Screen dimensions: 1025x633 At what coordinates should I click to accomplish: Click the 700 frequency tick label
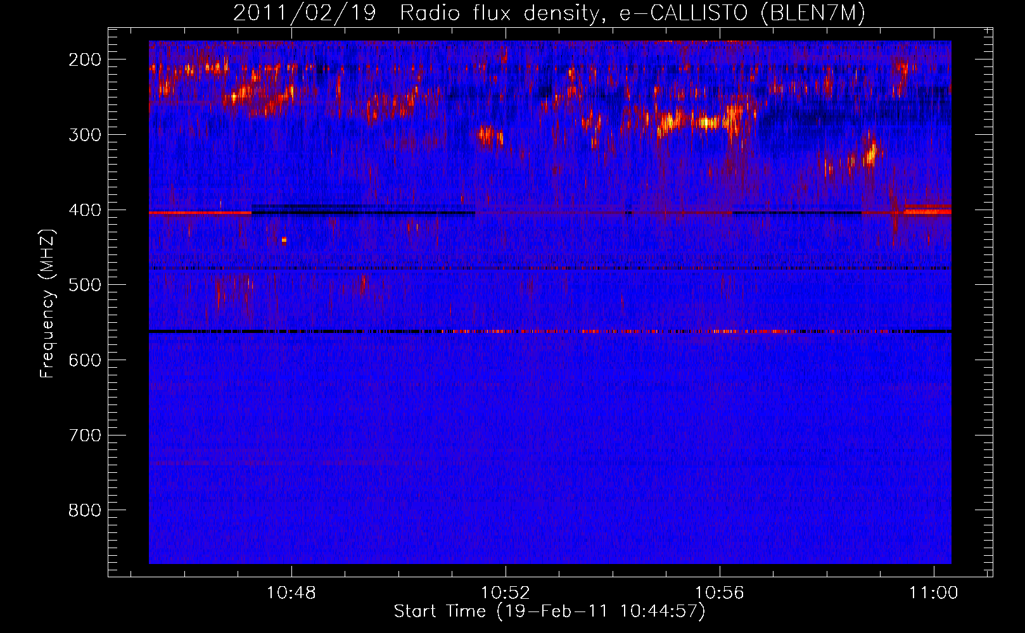click(85, 436)
